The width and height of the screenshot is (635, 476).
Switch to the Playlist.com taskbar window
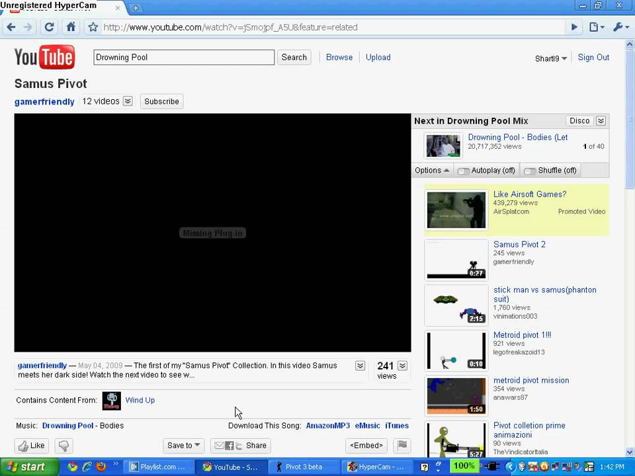coord(158,467)
